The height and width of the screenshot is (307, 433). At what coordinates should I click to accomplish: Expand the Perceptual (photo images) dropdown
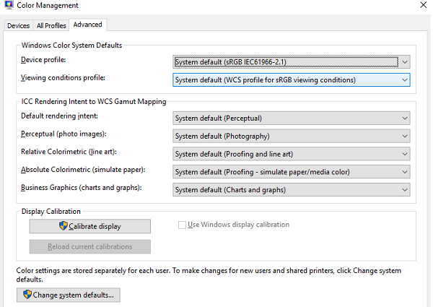(292, 136)
